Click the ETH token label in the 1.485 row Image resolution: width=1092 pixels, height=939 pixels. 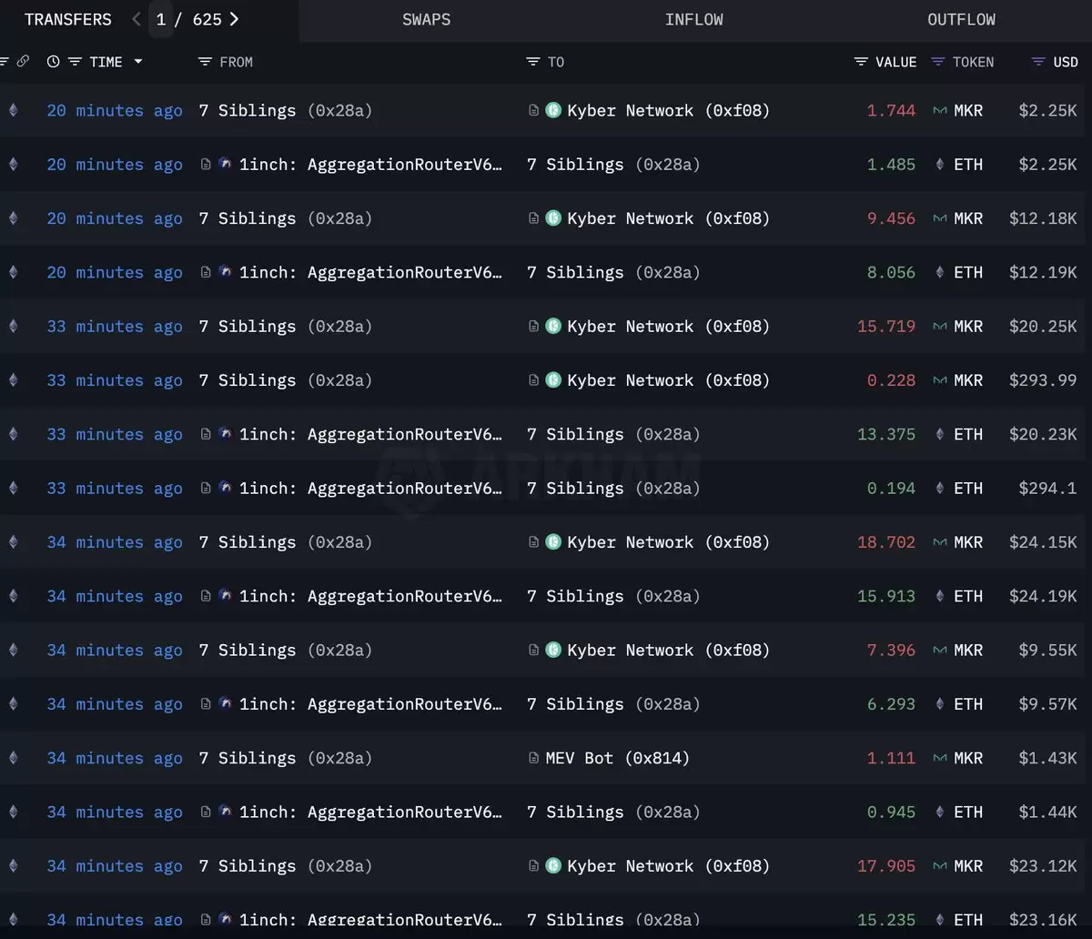click(x=968, y=165)
